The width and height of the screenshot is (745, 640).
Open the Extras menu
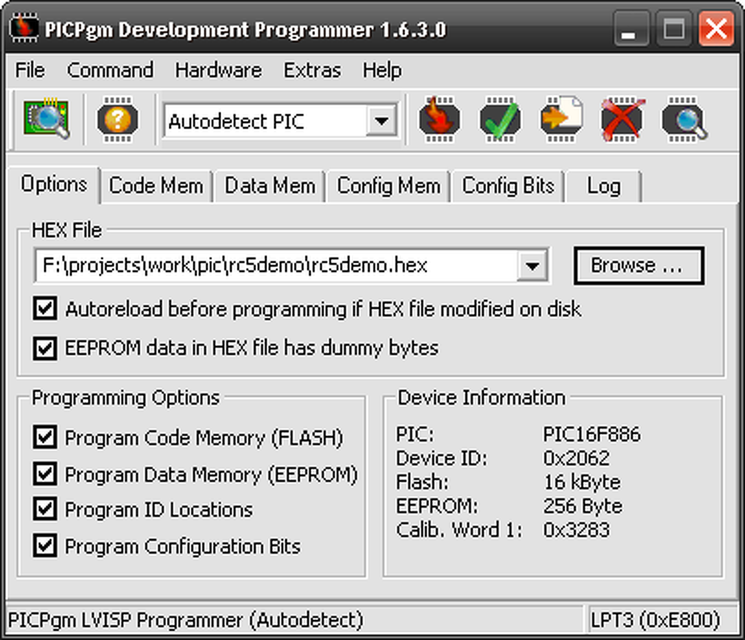click(x=312, y=70)
